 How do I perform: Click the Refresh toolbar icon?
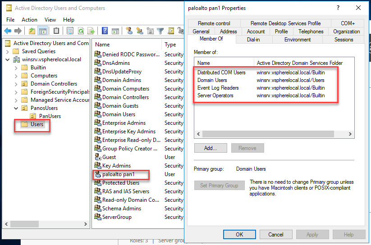coord(81,31)
